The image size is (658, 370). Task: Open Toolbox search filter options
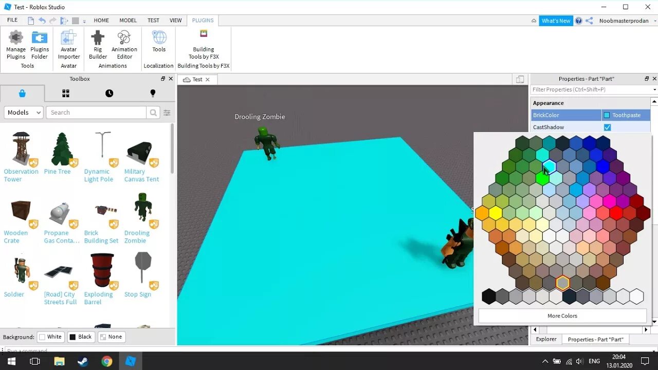[x=167, y=113]
